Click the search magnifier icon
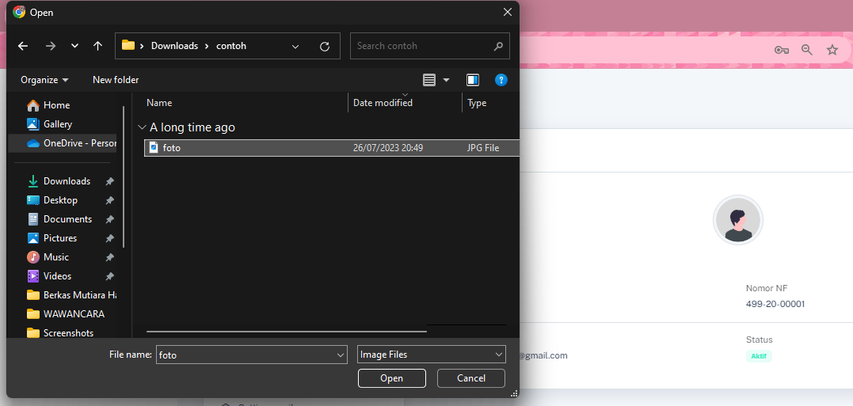Screen dimensions: 853x406 [x=498, y=46]
